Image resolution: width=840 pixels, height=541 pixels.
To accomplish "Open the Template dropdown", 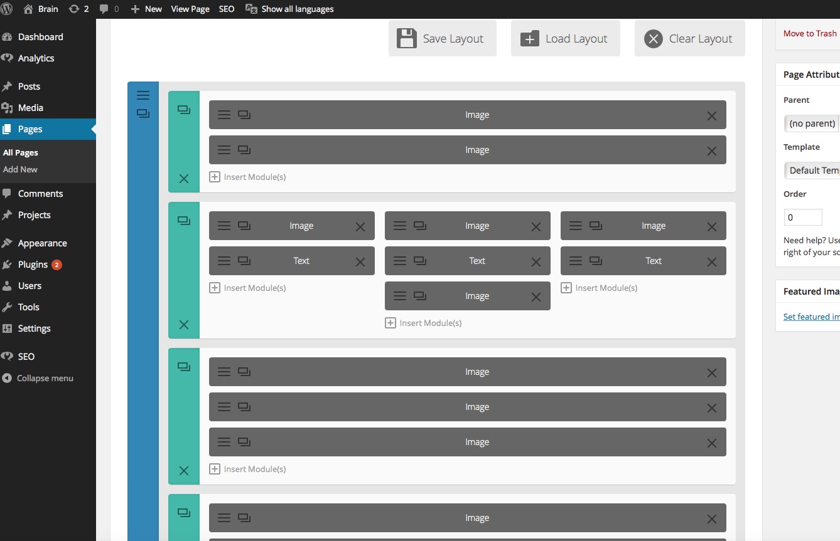I will pyautogui.click(x=812, y=171).
